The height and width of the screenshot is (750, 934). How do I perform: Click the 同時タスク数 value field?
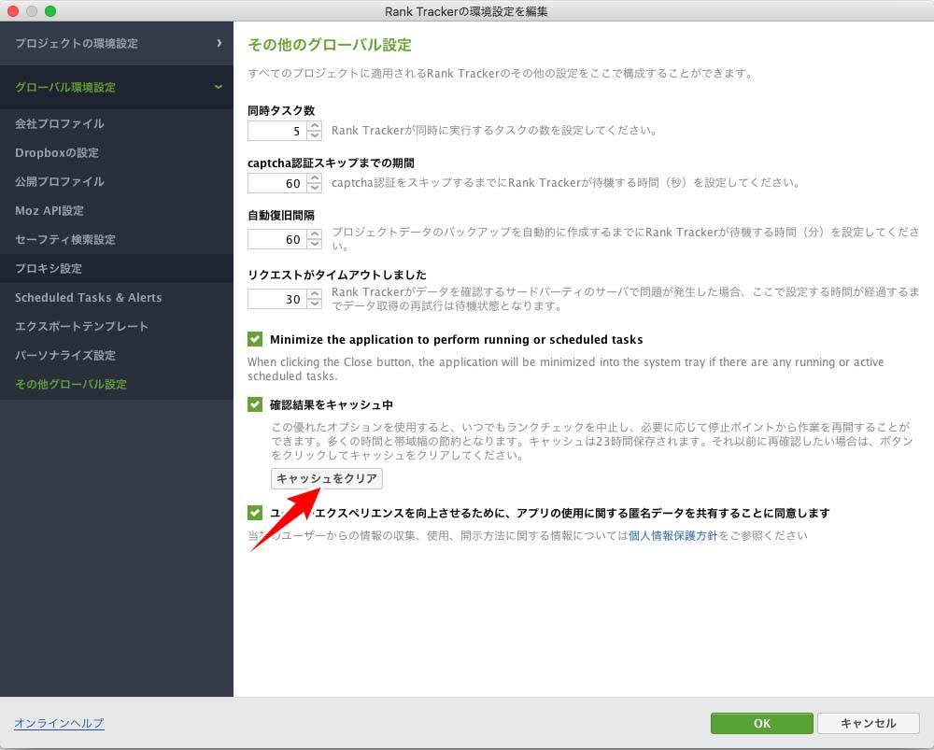pyautogui.click(x=277, y=131)
